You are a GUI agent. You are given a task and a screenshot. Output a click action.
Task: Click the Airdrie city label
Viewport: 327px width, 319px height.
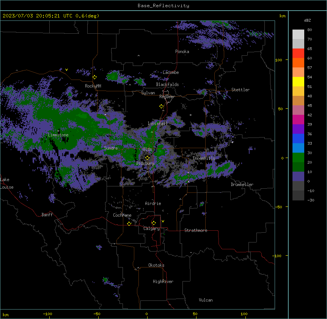tap(153, 203)
